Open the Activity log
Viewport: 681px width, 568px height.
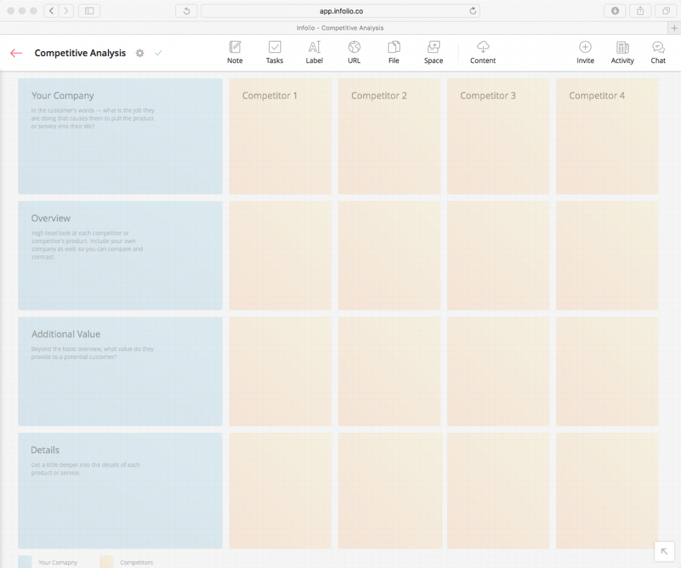tap(622, 52)
